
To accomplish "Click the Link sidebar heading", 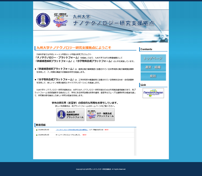I will (x=143, y=85).
